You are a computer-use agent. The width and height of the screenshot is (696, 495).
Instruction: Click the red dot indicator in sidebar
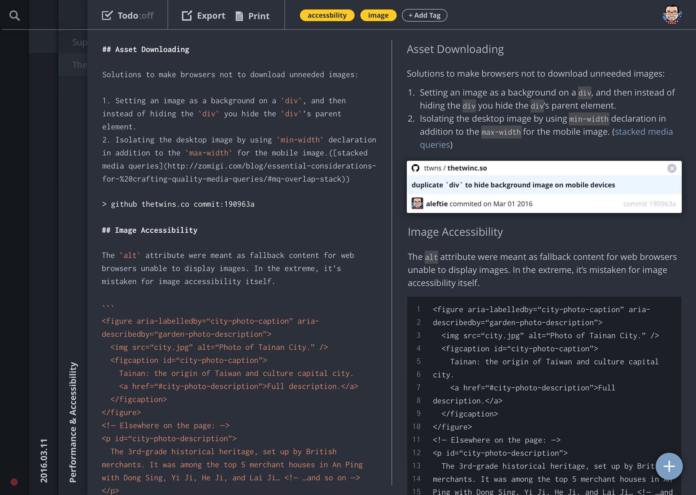click(x=14, y=482)
